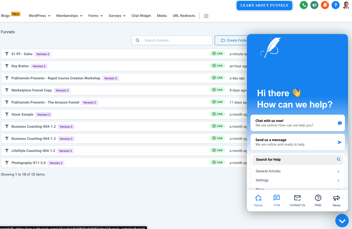Image resolution: width=352 pixels, height=229 pixels.
Task: Click the Learn About Funnels button
Action: click(264, 5)
